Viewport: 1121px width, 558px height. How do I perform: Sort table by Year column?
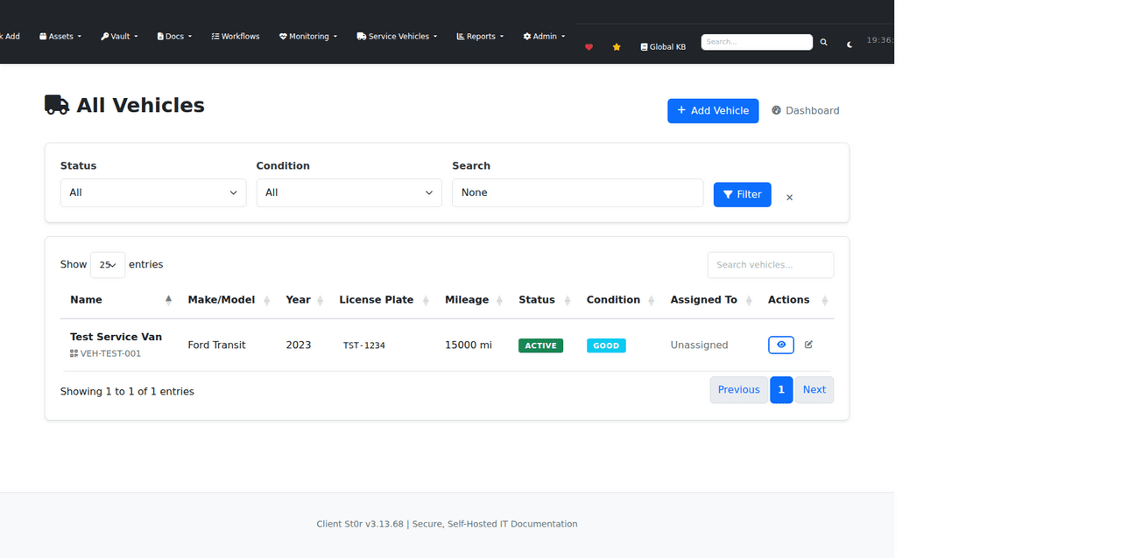305,300
